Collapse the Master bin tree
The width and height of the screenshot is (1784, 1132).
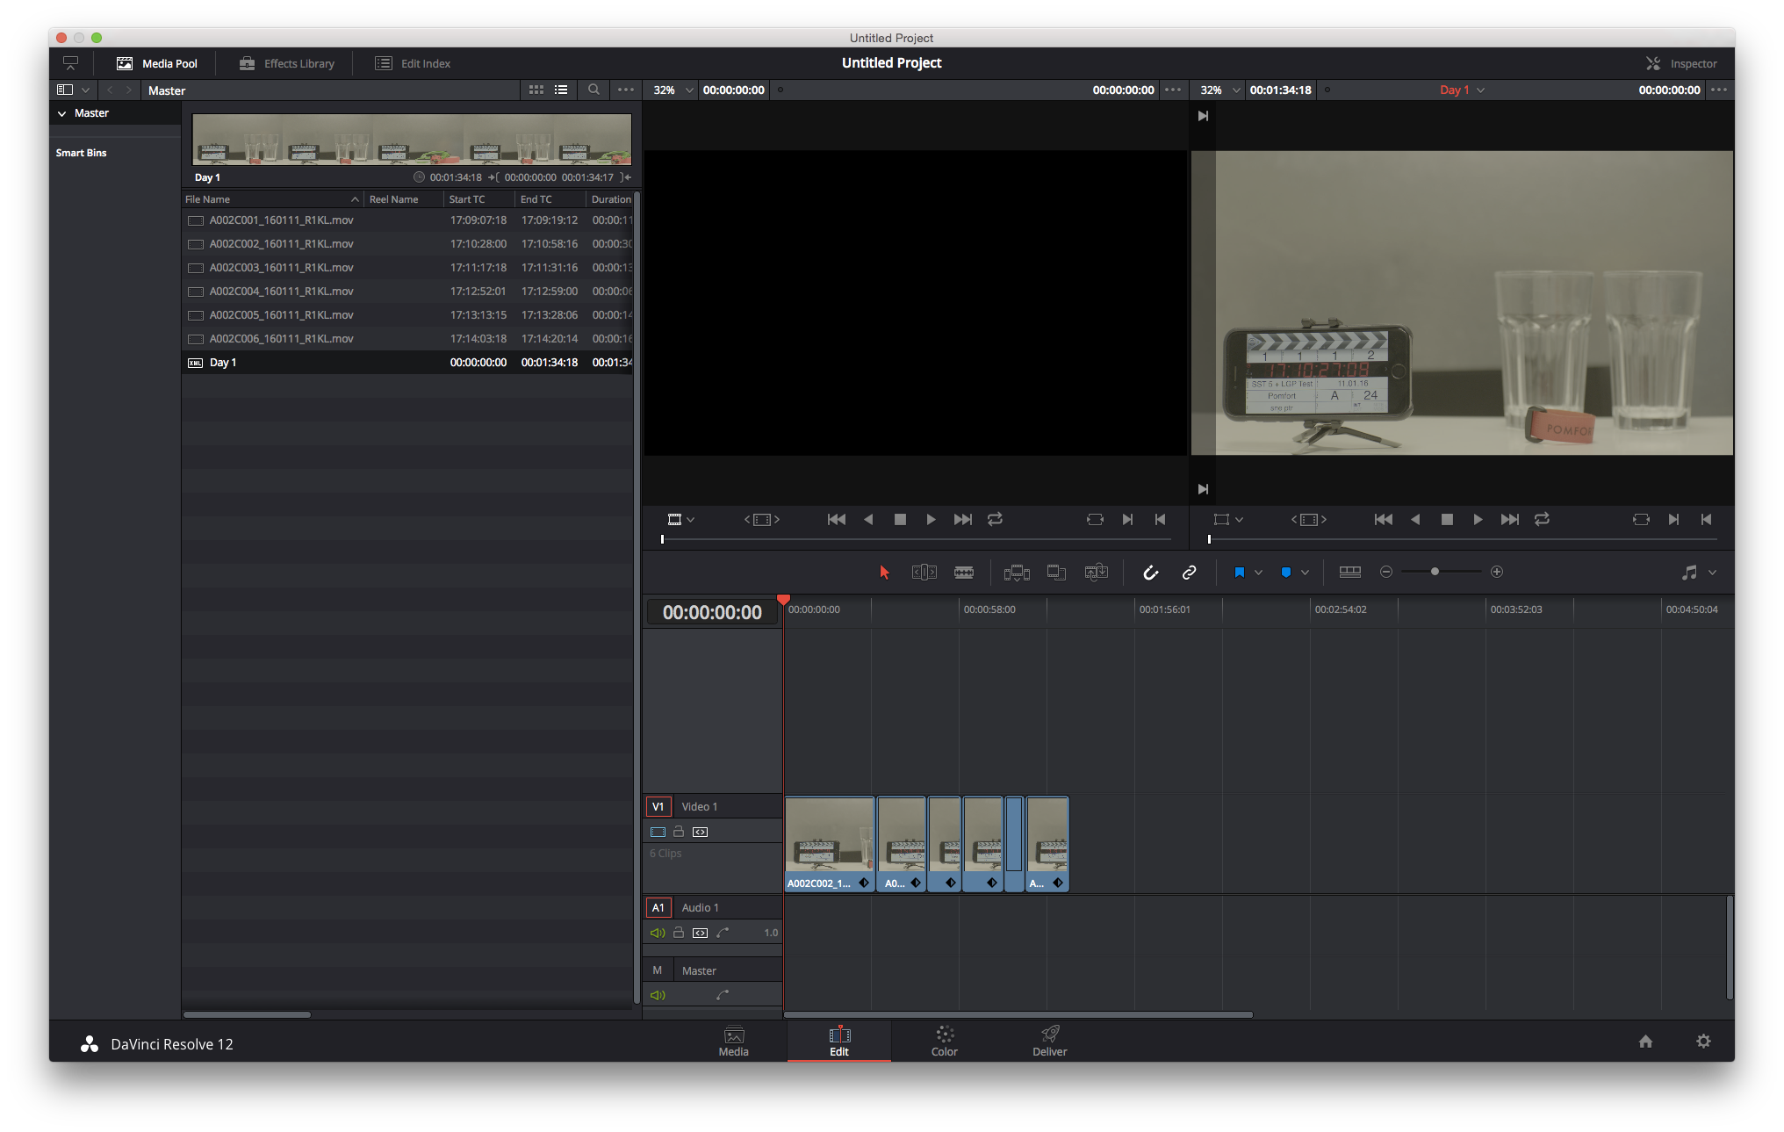62,113
